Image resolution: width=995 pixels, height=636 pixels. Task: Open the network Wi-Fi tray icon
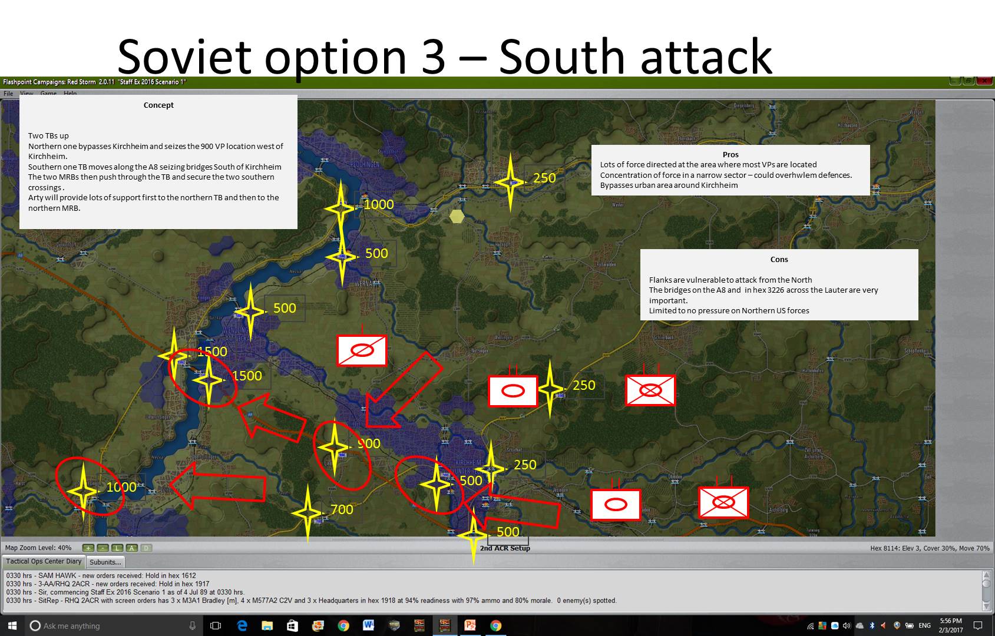tap(811, 626)
